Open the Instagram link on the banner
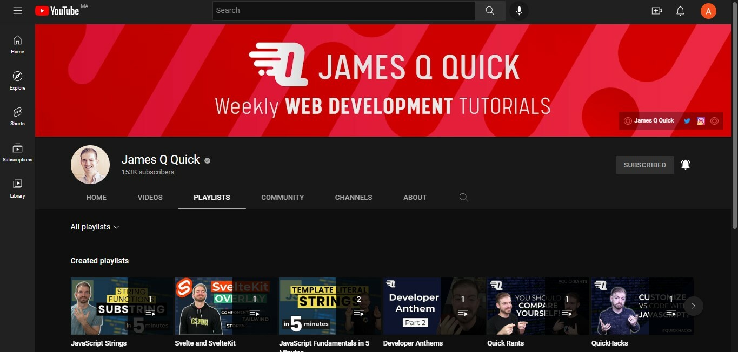 click(701, 120)
